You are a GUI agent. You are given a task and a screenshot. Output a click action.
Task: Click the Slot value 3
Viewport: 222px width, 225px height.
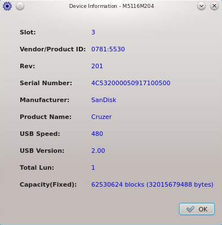(93, 32)
